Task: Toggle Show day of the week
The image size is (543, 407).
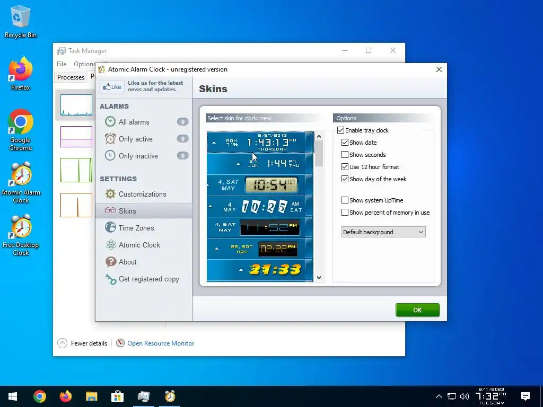Action: click(x=345, y=179)
